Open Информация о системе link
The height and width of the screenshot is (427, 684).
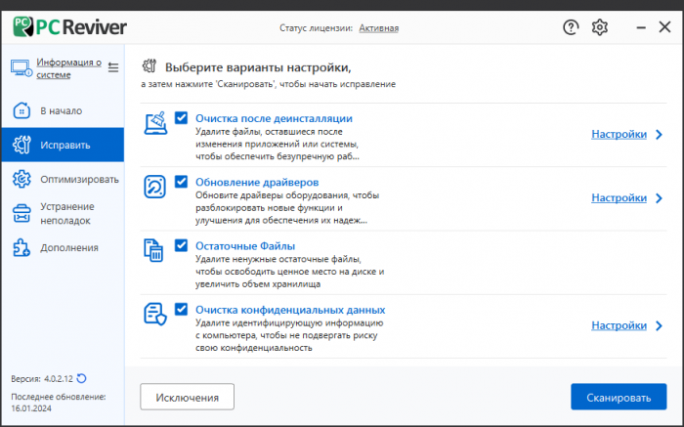point(69,68)
